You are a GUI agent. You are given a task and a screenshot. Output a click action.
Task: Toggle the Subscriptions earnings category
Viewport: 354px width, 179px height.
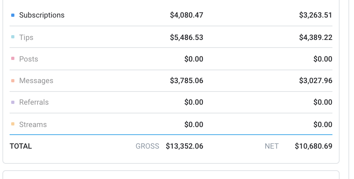tap(42, 15)
